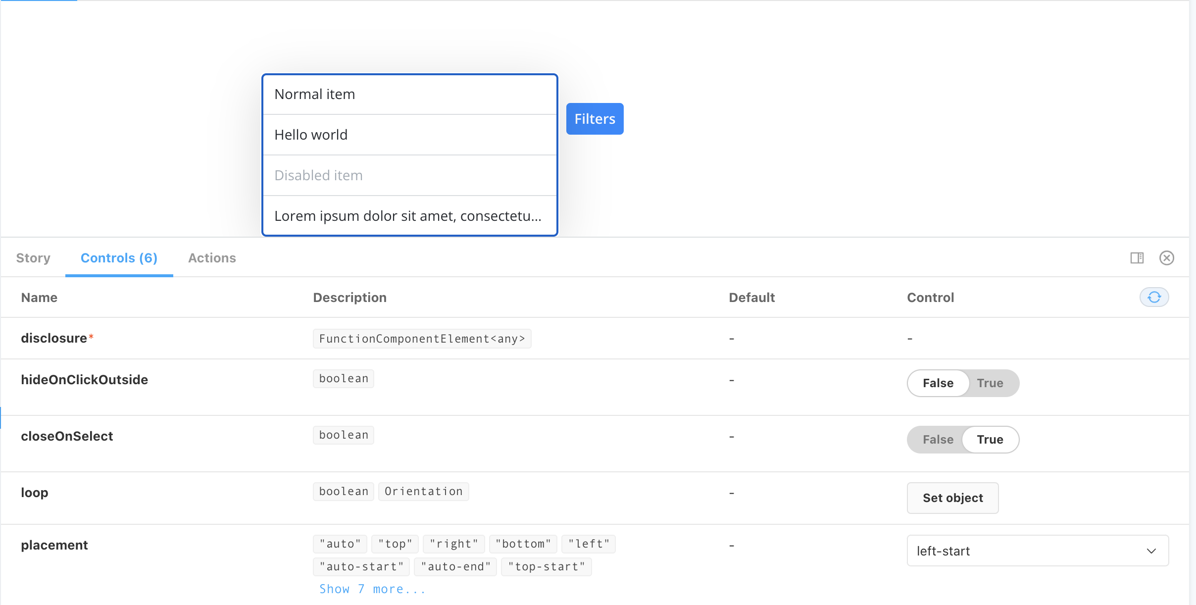
Task: Switch closeOnSelect toggle to True side
Action: 991,439
